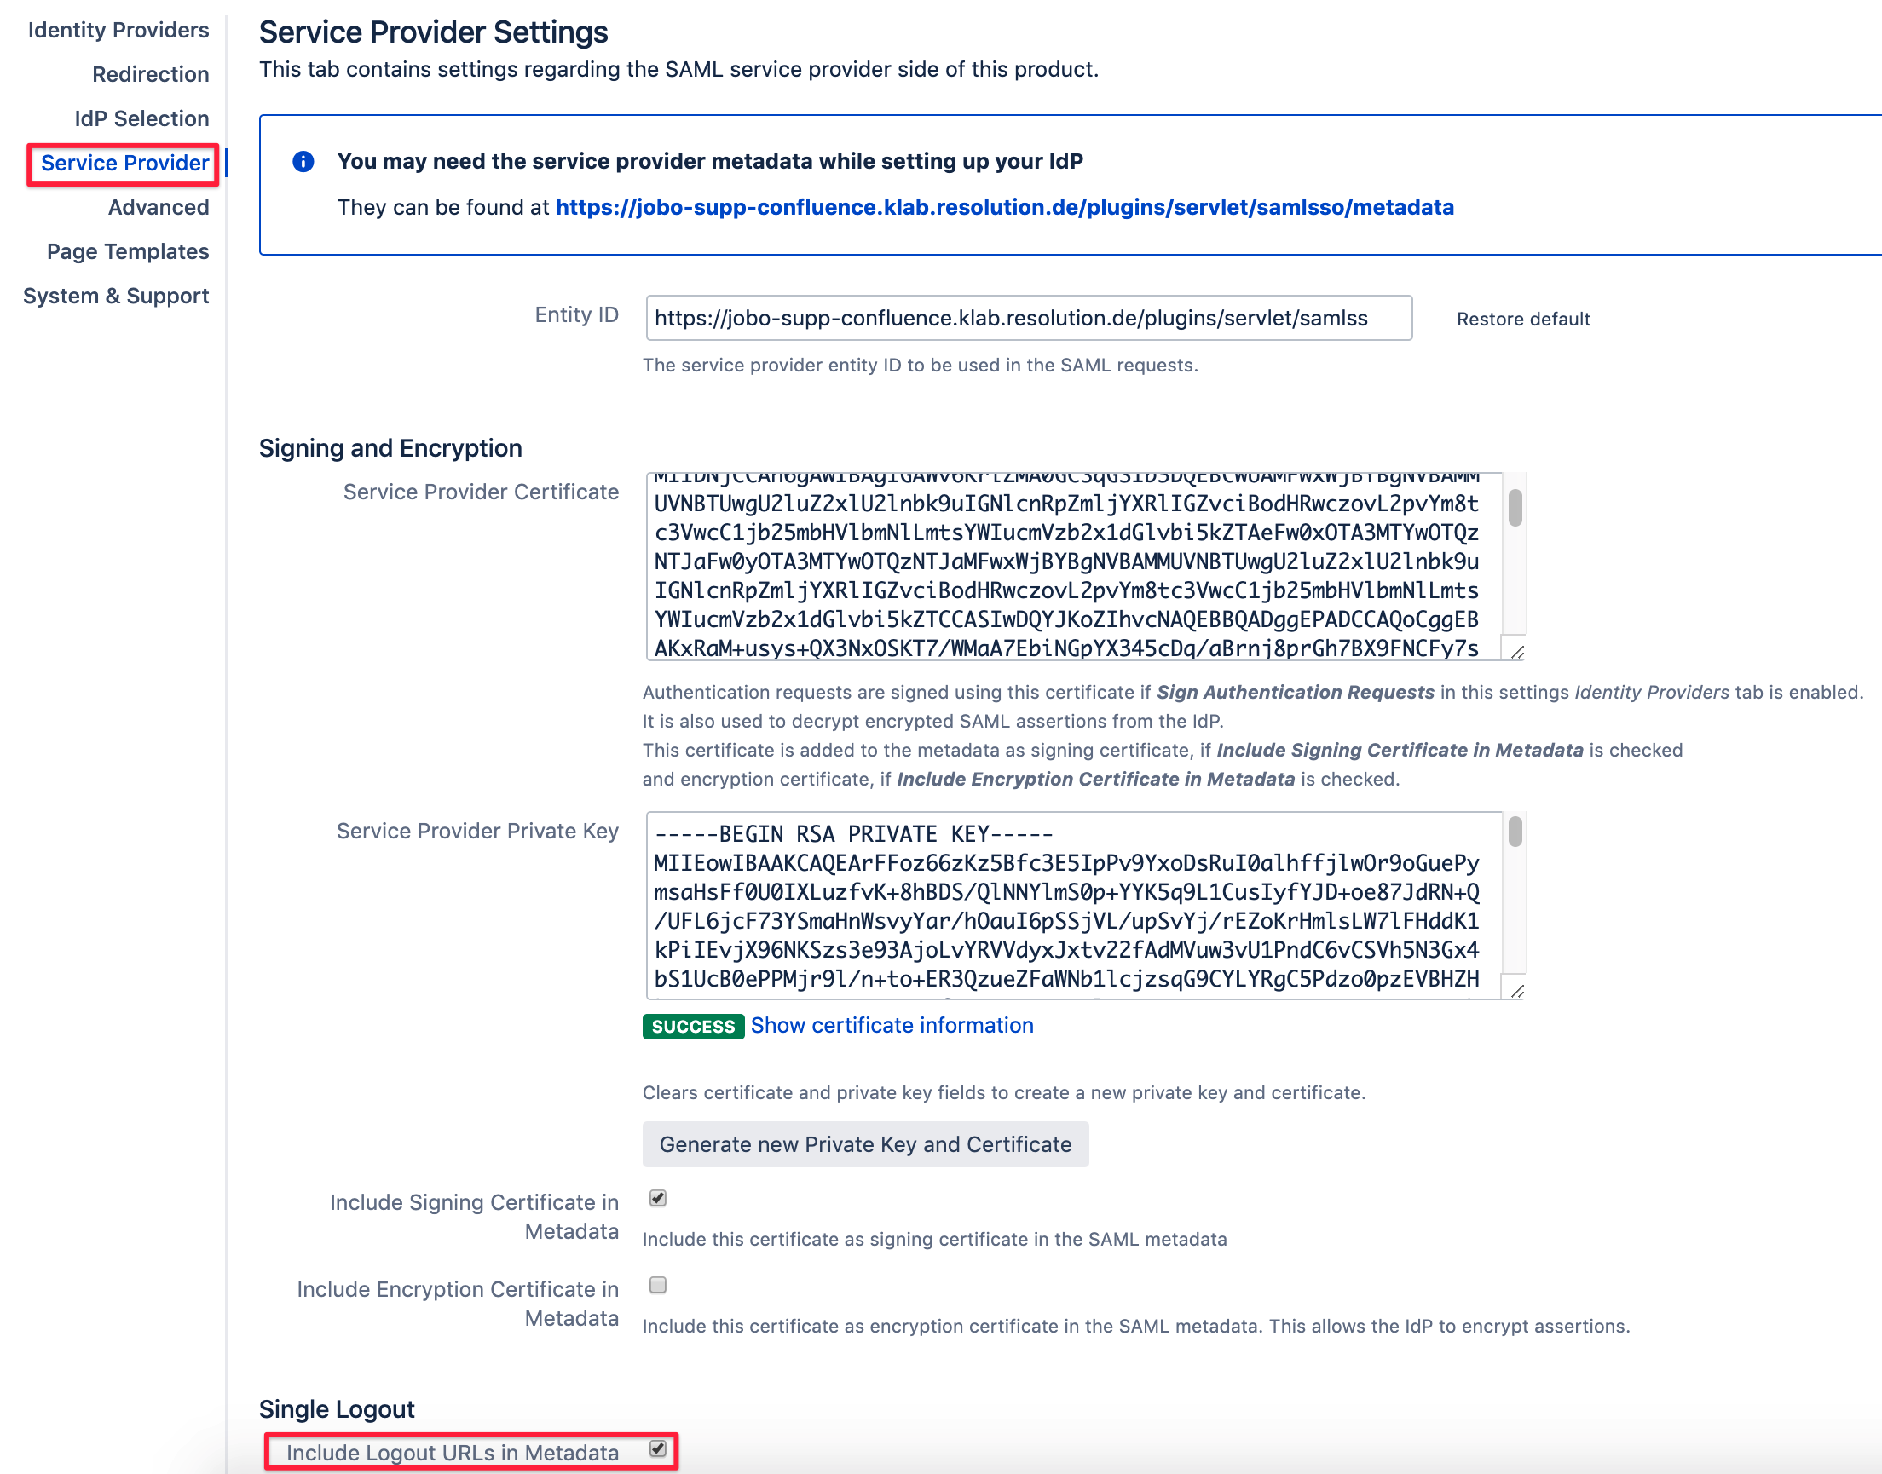The image size is (1882, 1474).
Task: Go to the IdP Selection tab
Action: coord(141,118)
